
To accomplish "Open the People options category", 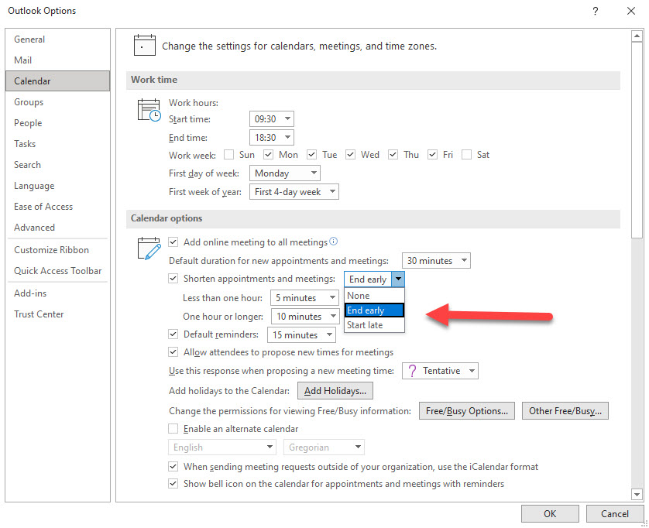I will [57, 123].
